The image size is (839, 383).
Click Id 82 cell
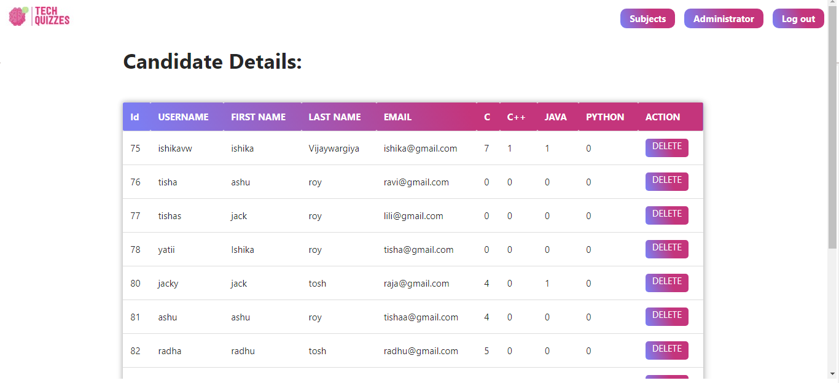135,350
